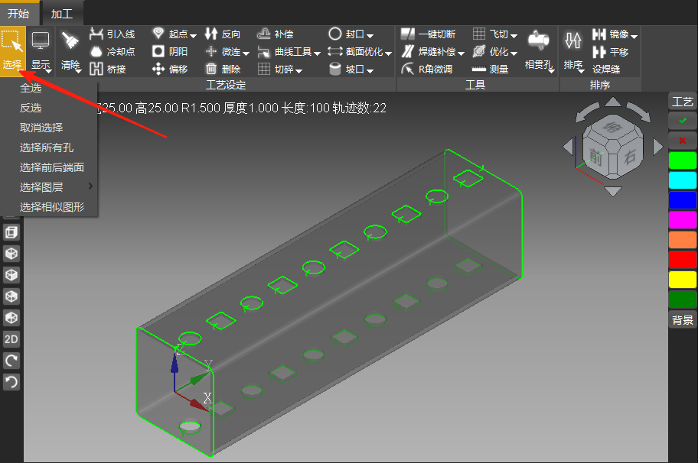Click the 右 face on view cube
Viewport: 698px width, 463px height.
(x=629, y=159)
